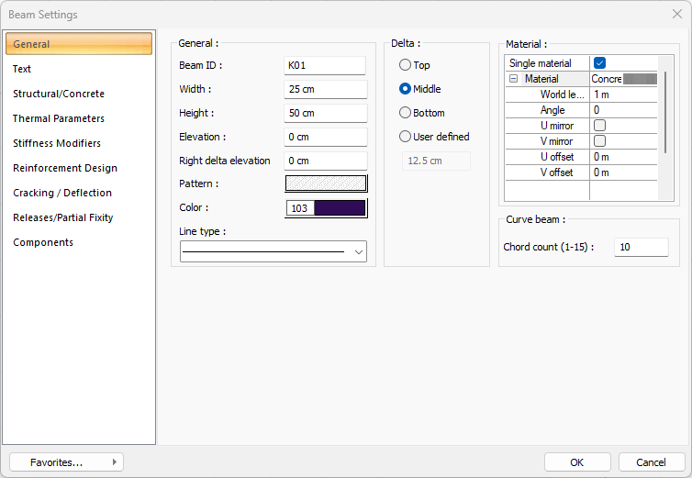Select the Top delta option

[x=405, y=65]
